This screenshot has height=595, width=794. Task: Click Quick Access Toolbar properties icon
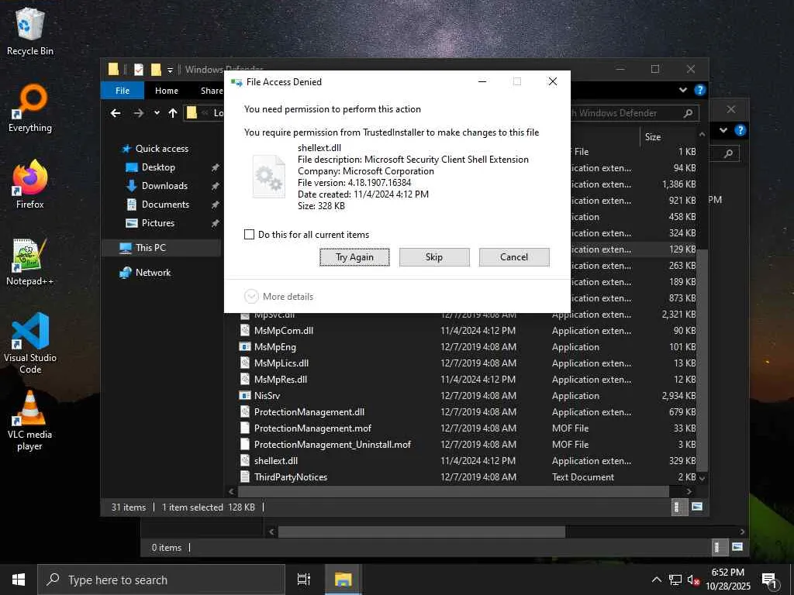(138, 69)
